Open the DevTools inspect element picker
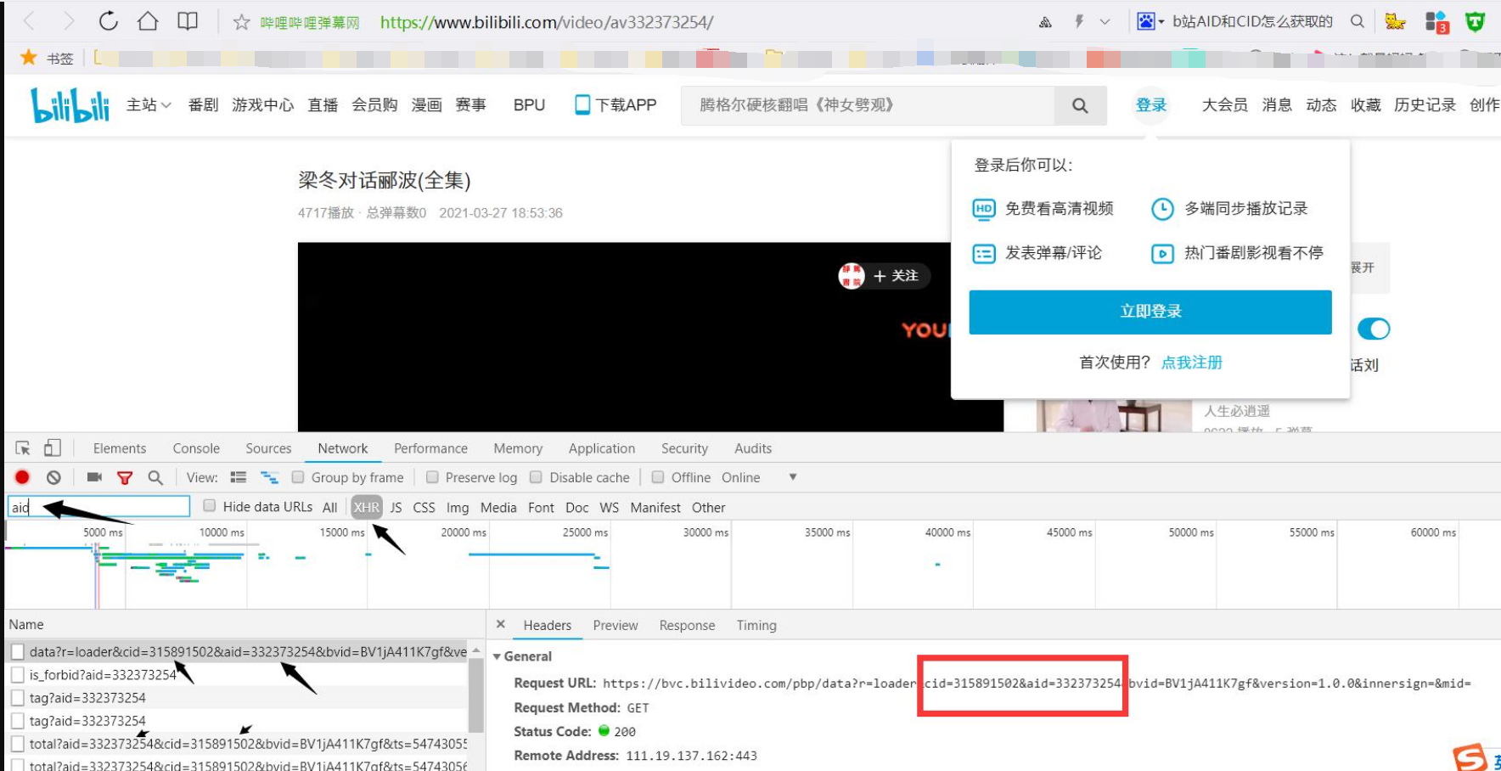The width and height of the screenshot is (1501, 771). (x=23, y=448)
